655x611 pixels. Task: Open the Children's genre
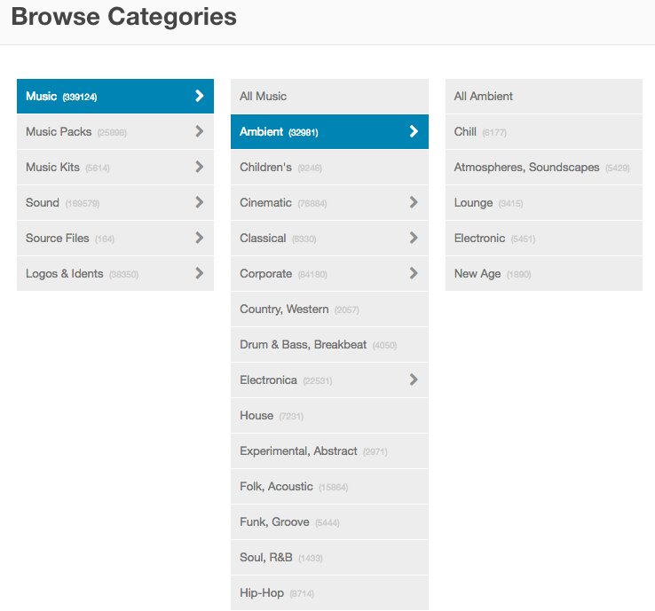coord(329,167)
